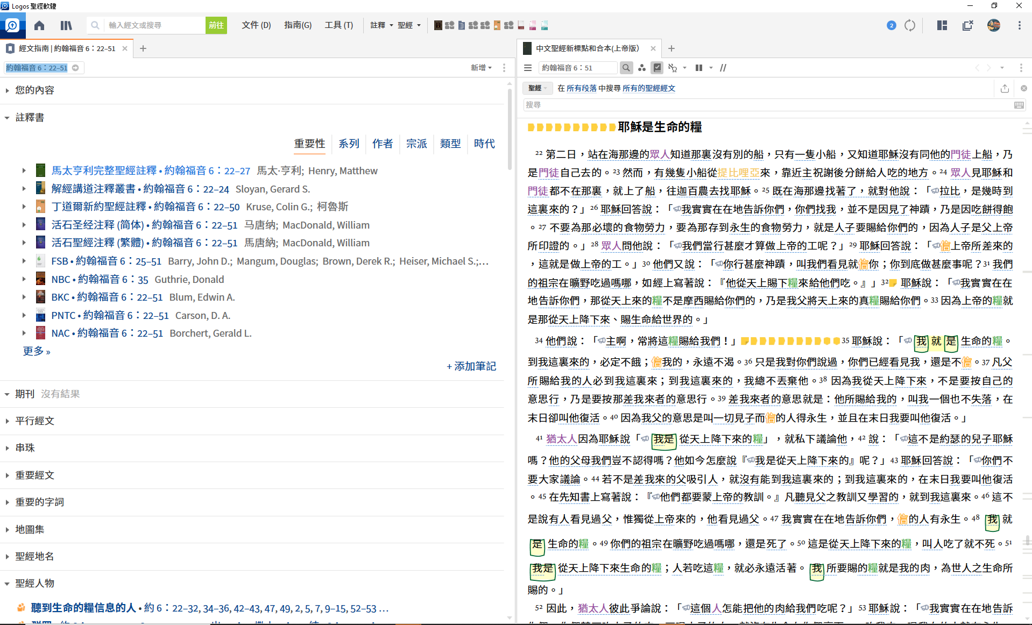
Task: Click the export search results icon
Action: 1005,88
